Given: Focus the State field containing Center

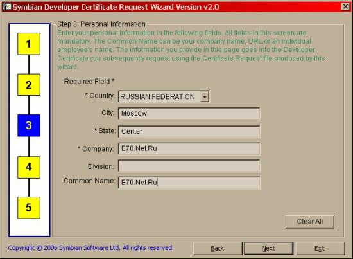Looking at the screenshot, I should click(189, 132).
